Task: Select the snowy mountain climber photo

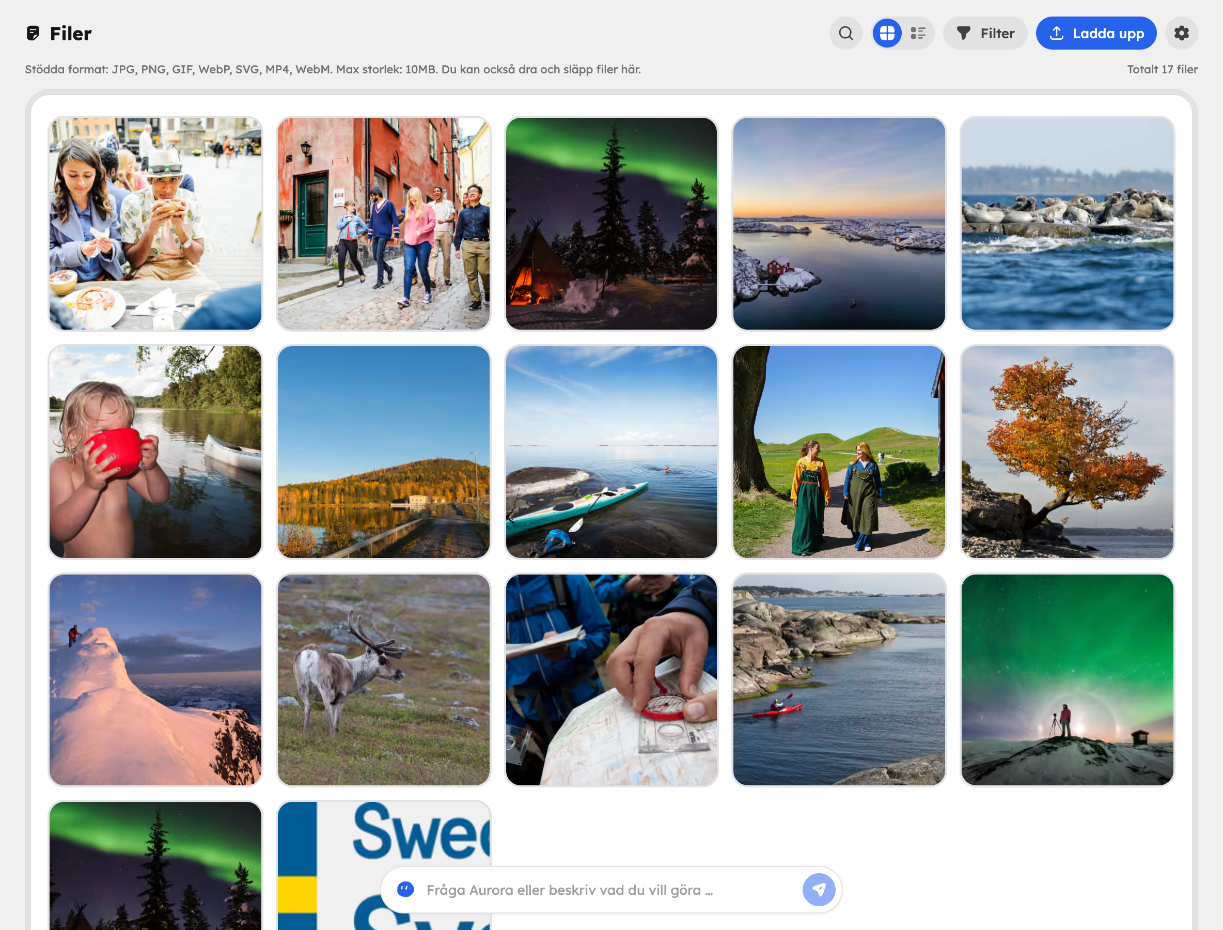Action: click(x=155, y=680)
